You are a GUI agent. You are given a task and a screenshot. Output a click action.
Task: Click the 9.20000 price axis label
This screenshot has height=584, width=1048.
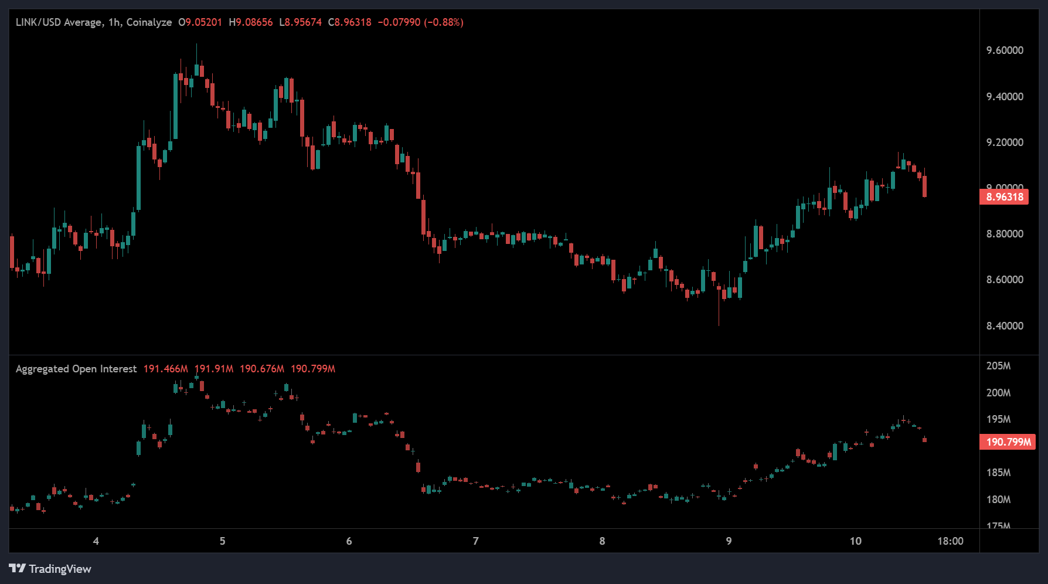(x=1005, y=142)
